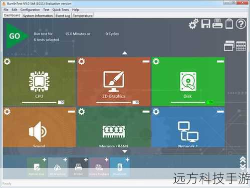Click the CPU duty cycle slider
250x188 pixels.
(40, 102)
